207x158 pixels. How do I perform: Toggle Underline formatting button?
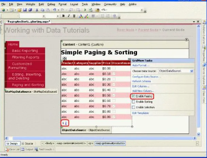coord(74,16)
